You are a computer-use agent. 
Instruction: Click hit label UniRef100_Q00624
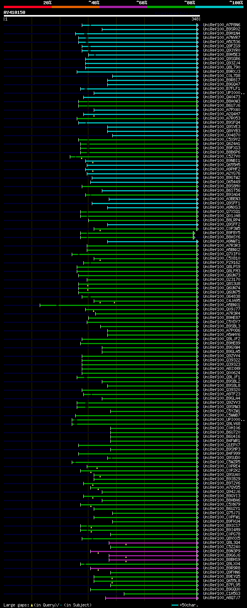[222, 373]
